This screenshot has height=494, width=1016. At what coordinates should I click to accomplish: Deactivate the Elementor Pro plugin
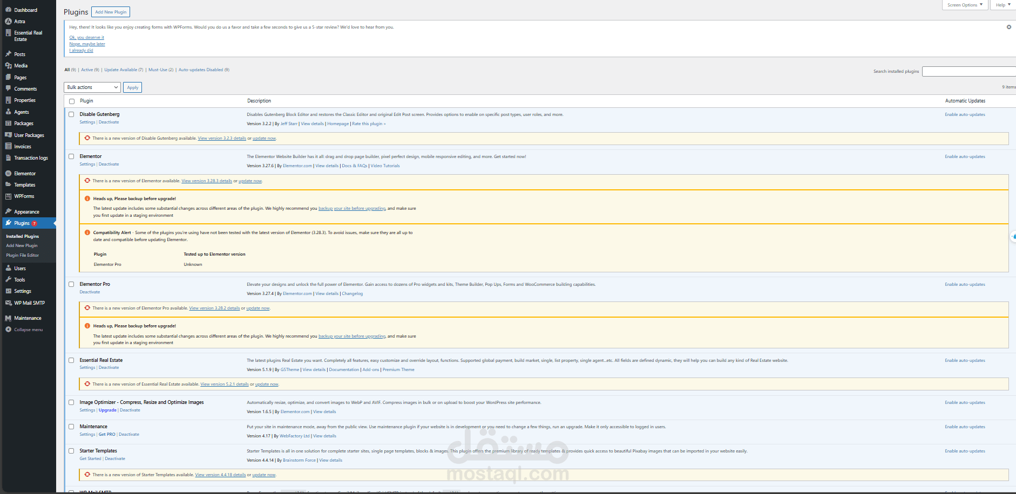coord(90,292)
